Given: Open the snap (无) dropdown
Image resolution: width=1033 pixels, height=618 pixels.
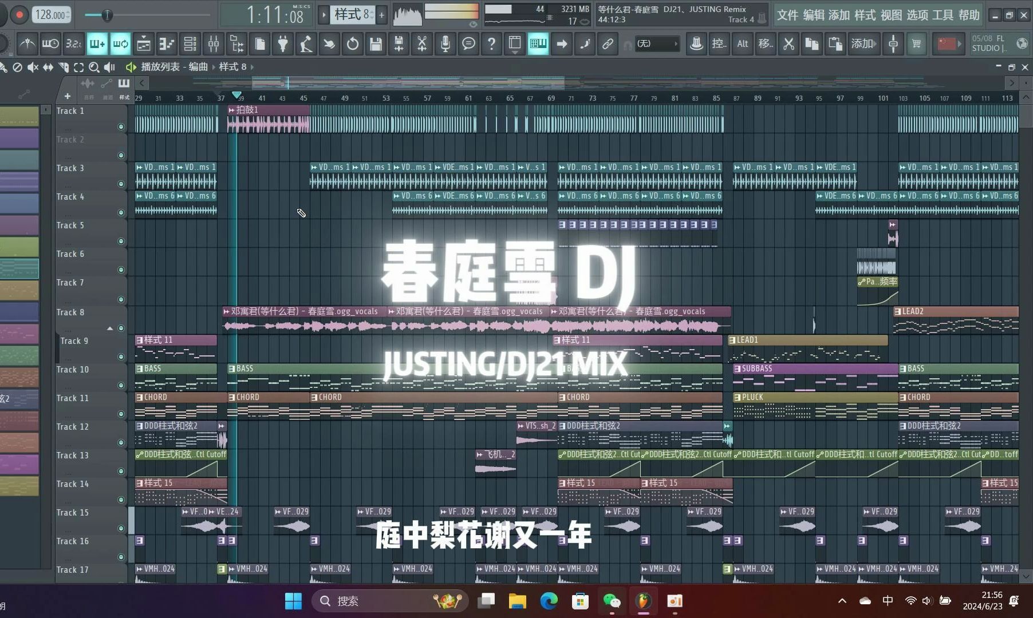Looking at the screenshot, I should click(657, 43).
